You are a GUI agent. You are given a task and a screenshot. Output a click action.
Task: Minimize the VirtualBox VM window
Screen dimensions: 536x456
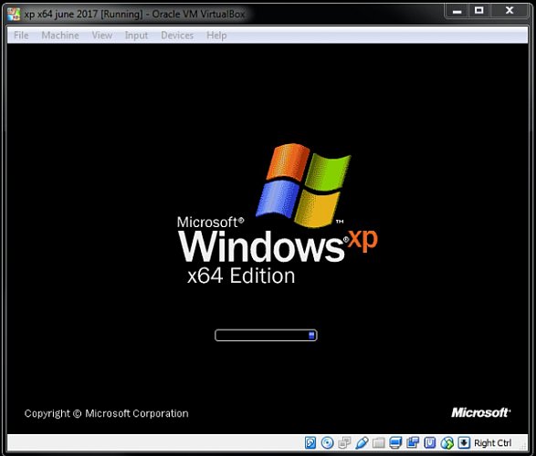(457, 11)
